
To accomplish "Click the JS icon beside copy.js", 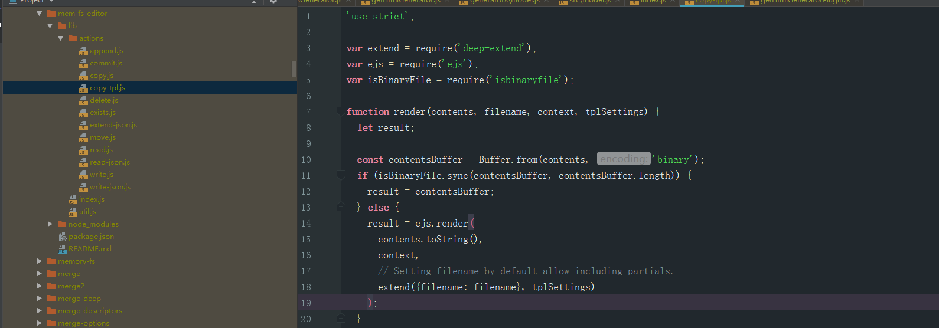I will pos(83,76).
